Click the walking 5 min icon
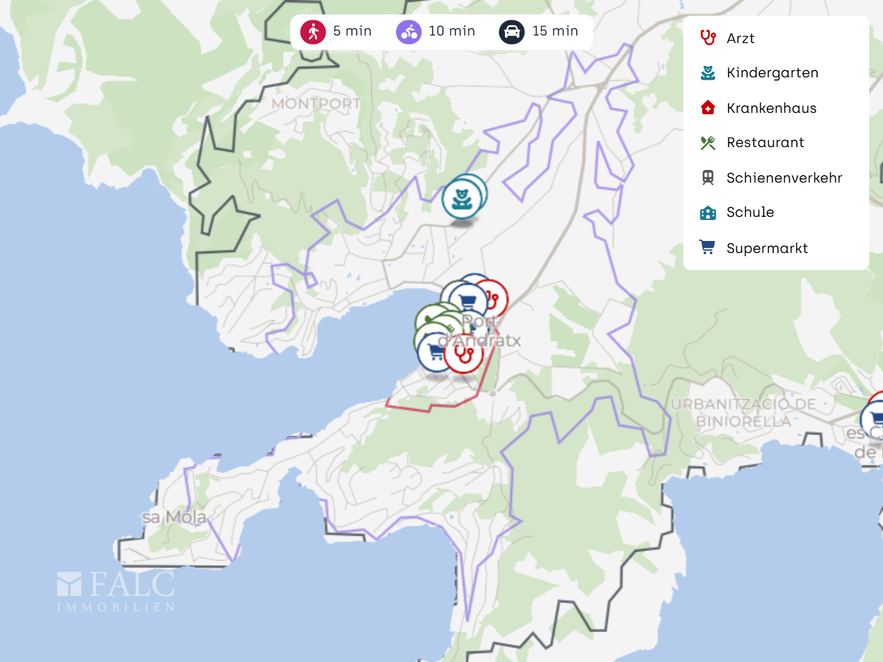The height and width of the screenshot is (662, 883). [x=313, y=32]
